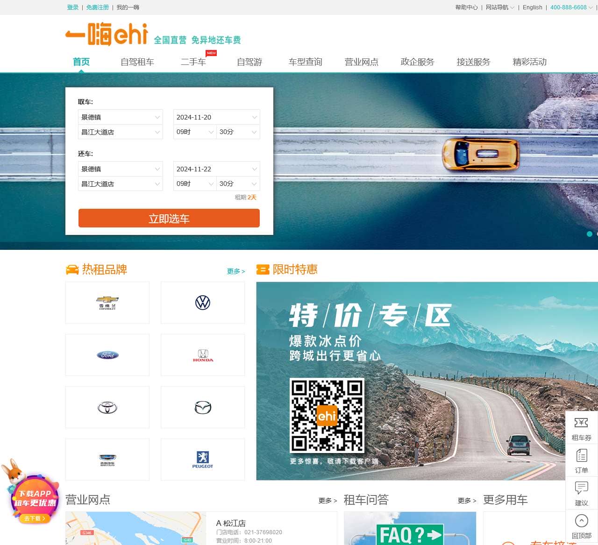The width and height of the screenshot is (598, 545).
Task: Open the Geely brand tile
Action: coord(107,460)
